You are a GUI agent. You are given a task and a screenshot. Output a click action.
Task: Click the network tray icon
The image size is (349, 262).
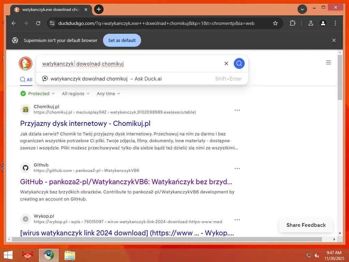pos(309,255)
